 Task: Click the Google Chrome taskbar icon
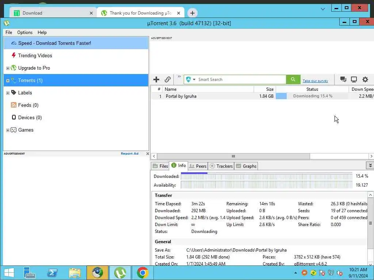coord(142,273)
